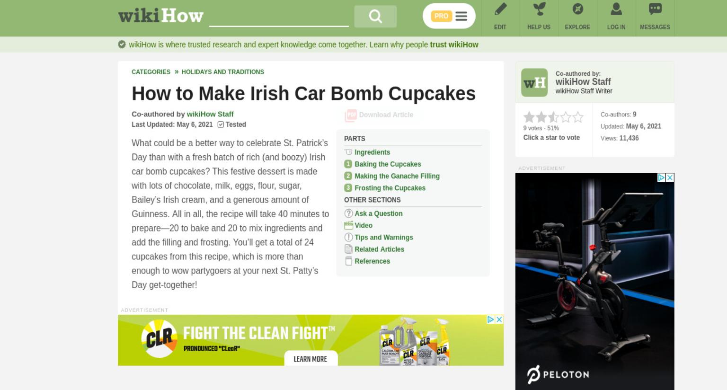Click Learn More on CLR ad

point(310,359)
